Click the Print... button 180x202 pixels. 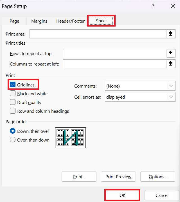(x=79, y=177)
